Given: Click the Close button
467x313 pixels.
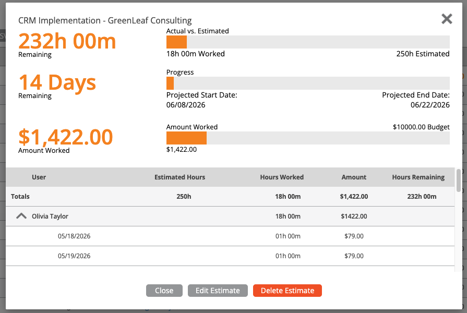Looking at the screenshot, I should [x=164, y=291].
